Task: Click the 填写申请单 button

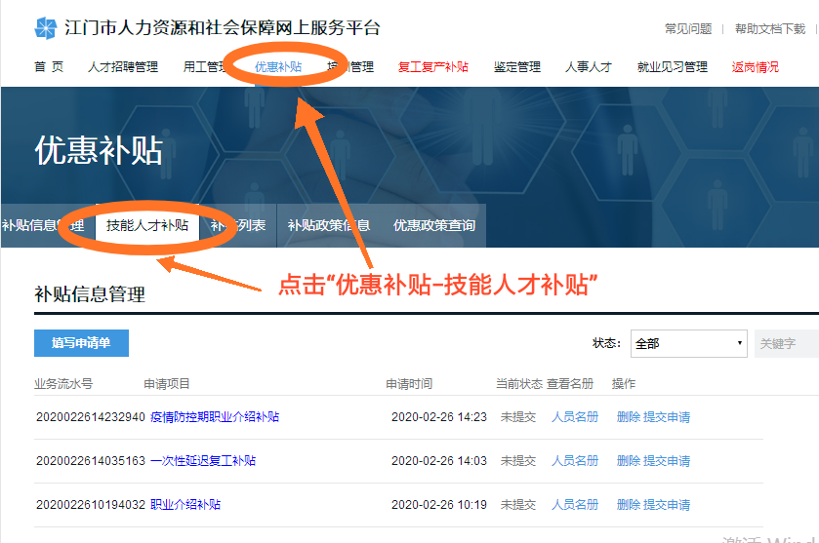Action: tap(81, 343)
